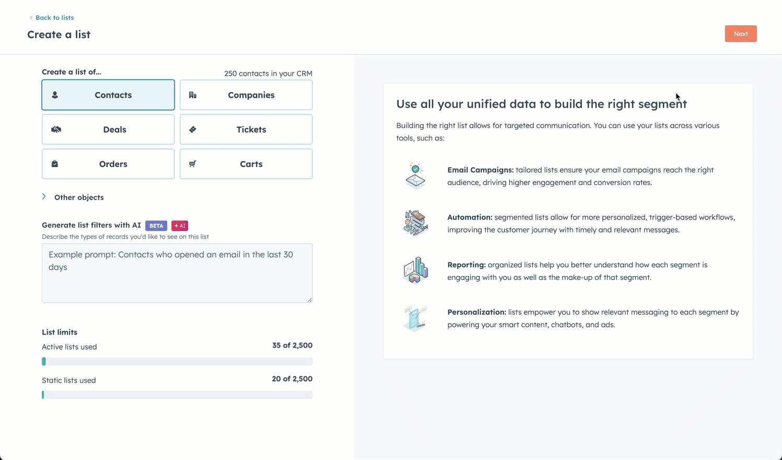Click the Next button
This screenshot has height=460, width=782.
point(741,34)
